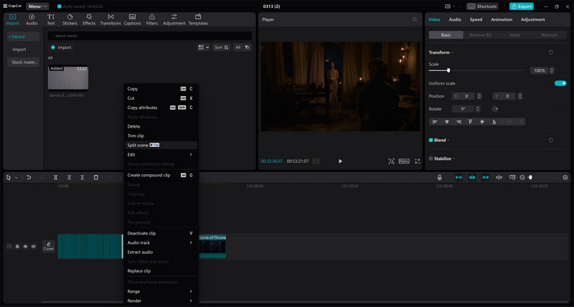Screen dimensions: 574x307
Task: Open the Templates tab
Action: (x=198, y=19)
